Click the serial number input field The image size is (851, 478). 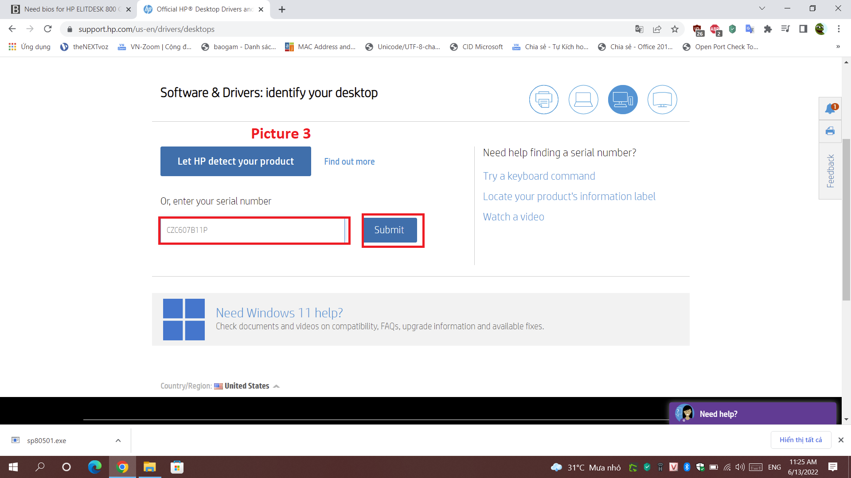(x=253, y=230)
